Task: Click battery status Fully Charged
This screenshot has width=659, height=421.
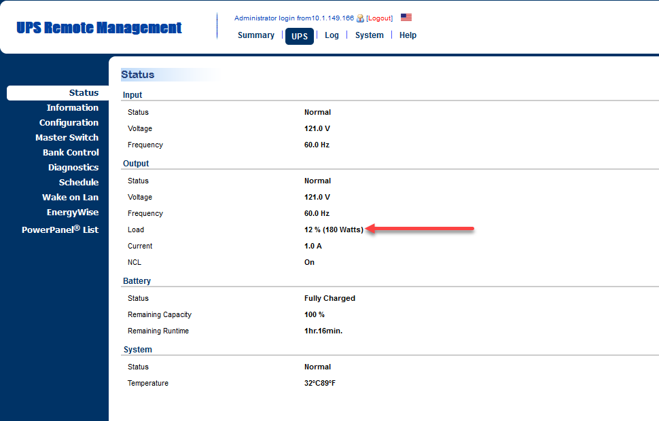Action: tap(329, 298)
